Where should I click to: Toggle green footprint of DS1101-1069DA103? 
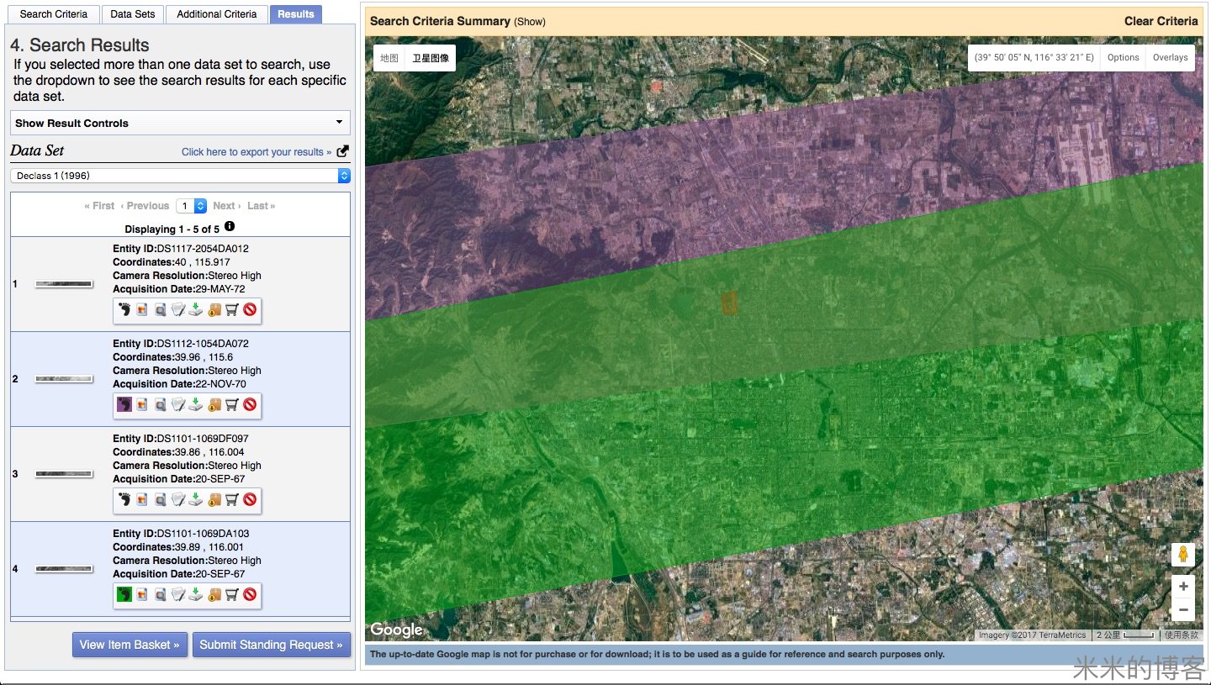(x=124, y=595)
